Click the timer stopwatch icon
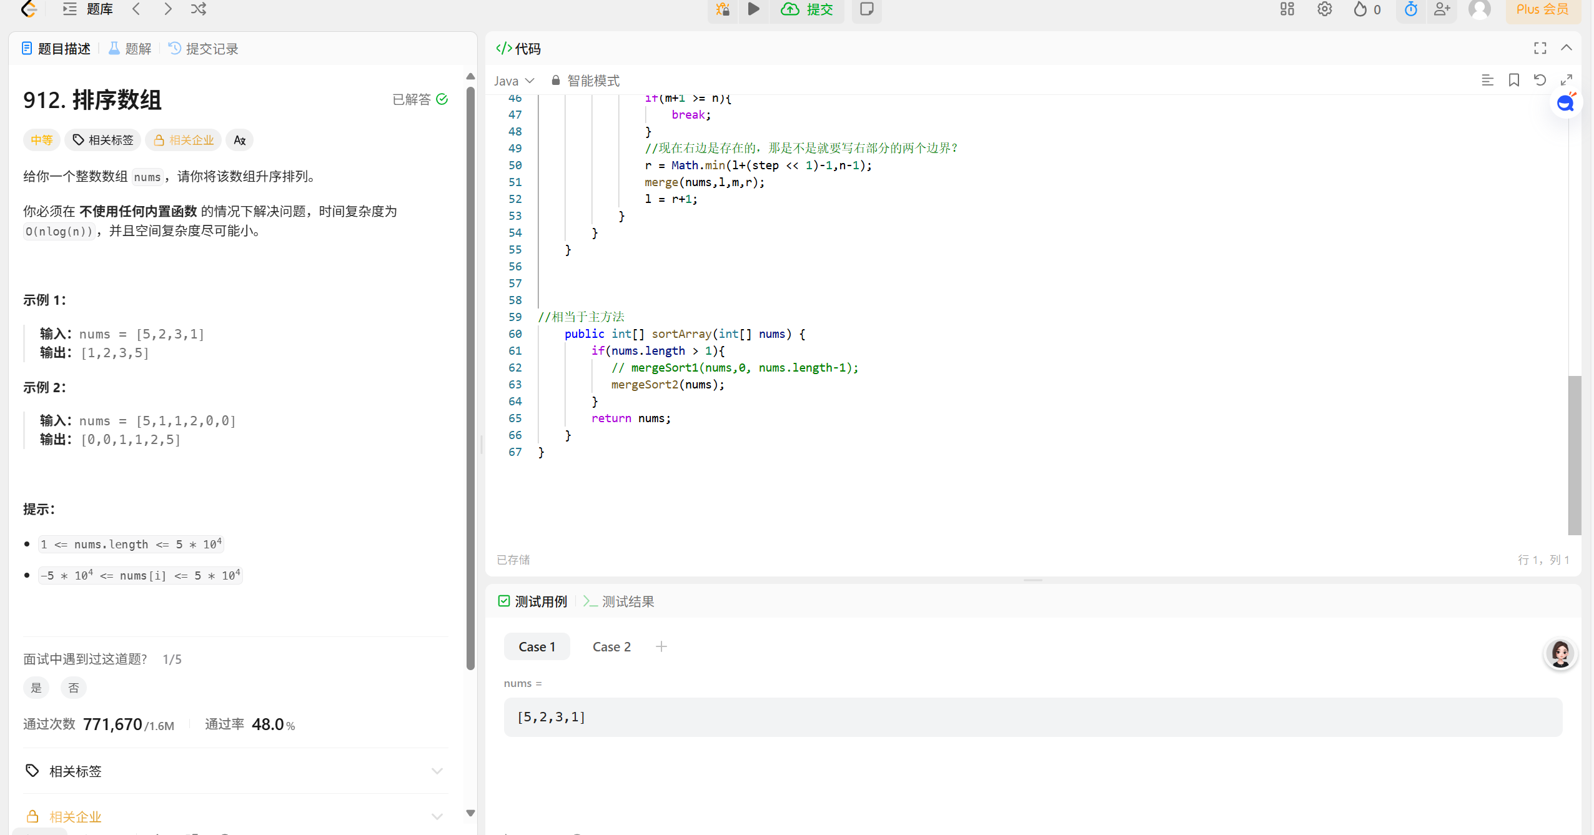 tap(1411, 9)
